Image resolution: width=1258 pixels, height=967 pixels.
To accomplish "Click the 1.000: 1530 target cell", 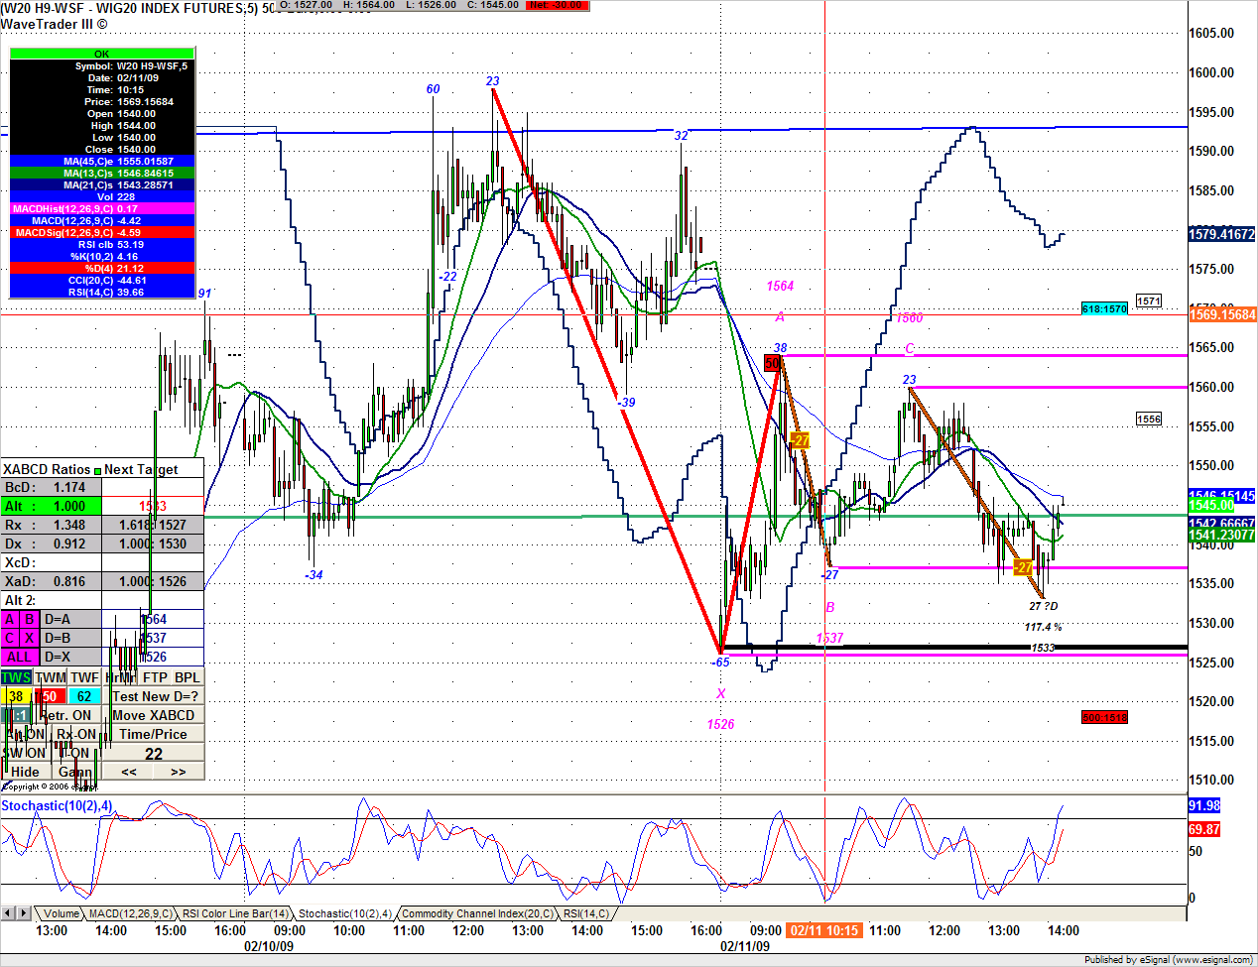I will 153,544.
